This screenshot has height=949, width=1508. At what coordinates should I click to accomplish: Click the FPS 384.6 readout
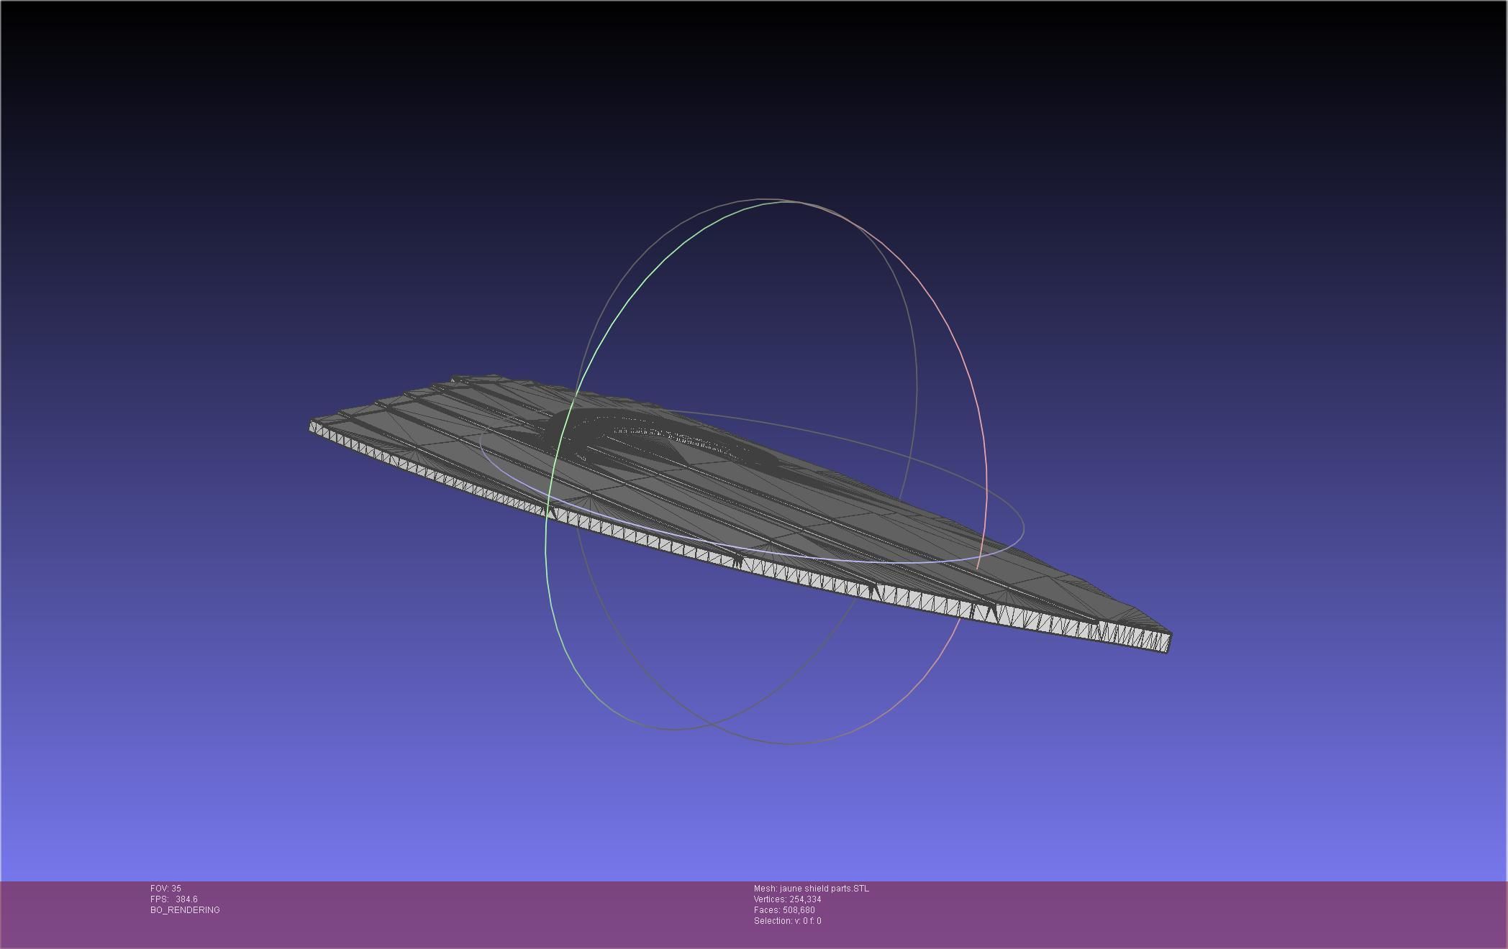coord(174,899)
